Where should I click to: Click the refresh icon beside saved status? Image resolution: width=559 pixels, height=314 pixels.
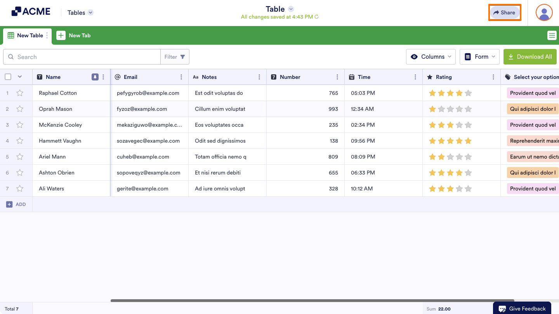click(316, 17)
